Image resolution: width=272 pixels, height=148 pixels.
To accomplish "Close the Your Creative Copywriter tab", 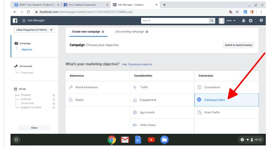I will coord(107,5).
